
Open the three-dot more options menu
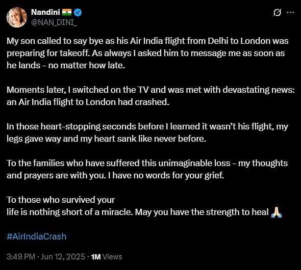tap(290, 12)
